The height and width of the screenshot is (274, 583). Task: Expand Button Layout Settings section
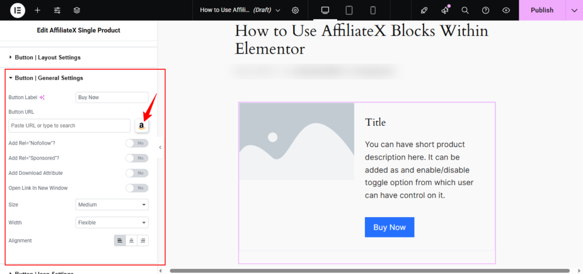point(47,58)
